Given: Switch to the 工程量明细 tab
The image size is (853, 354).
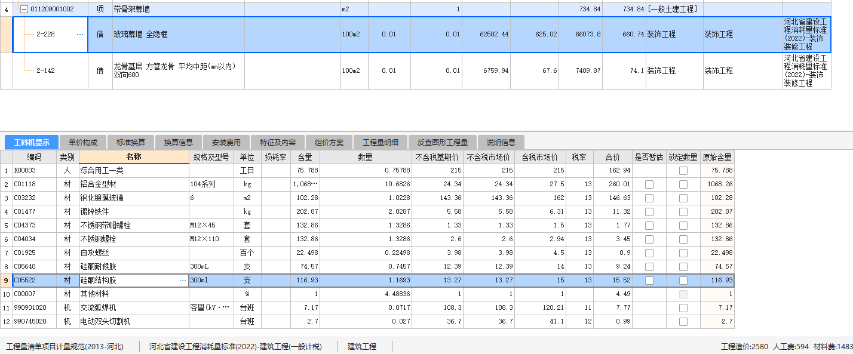Looking at the screenshot, I should (381, 142).
